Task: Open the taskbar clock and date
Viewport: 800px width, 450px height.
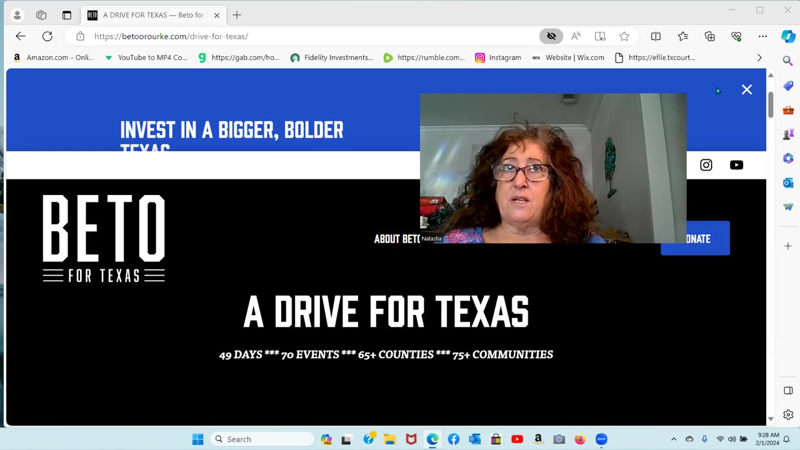Action: tap(768, 439)
